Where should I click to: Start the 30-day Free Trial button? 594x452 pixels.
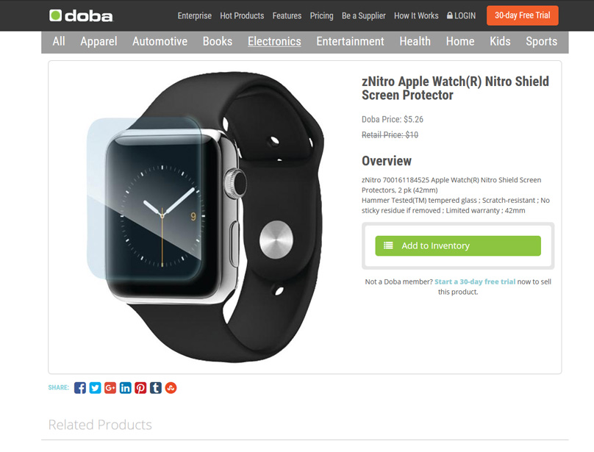[x=523, y=15]
